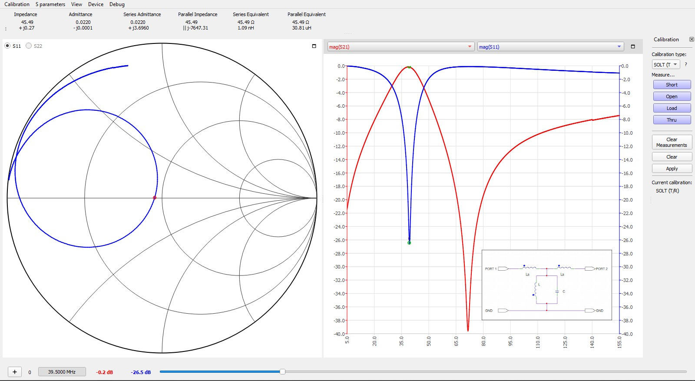The width and height of the screenshot is (695, 381).
Task: Open the Device menu
Action: point(96,4)
